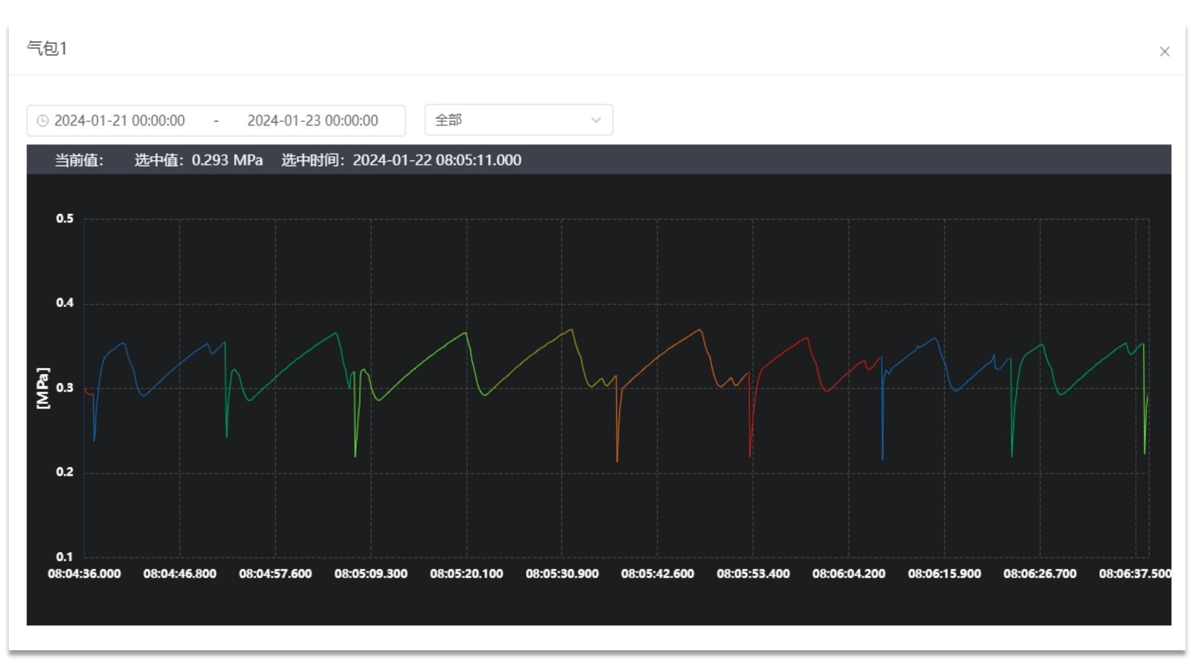The image size is (1195, 672).
Task: Click the 当前值 label in header bar
Action: pos(79,161)
